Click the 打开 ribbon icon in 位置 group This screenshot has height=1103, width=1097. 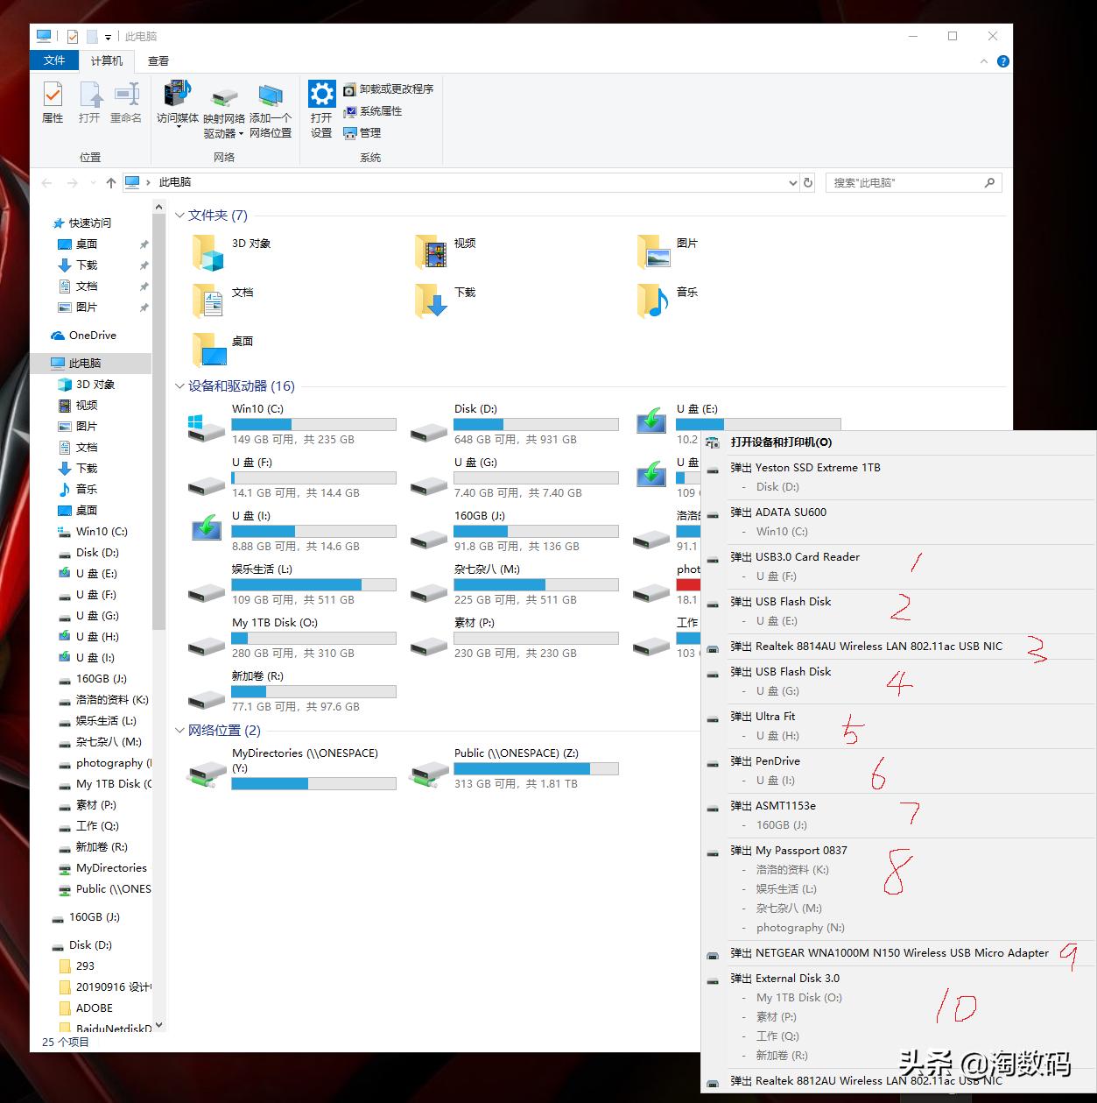pos(89,102)
